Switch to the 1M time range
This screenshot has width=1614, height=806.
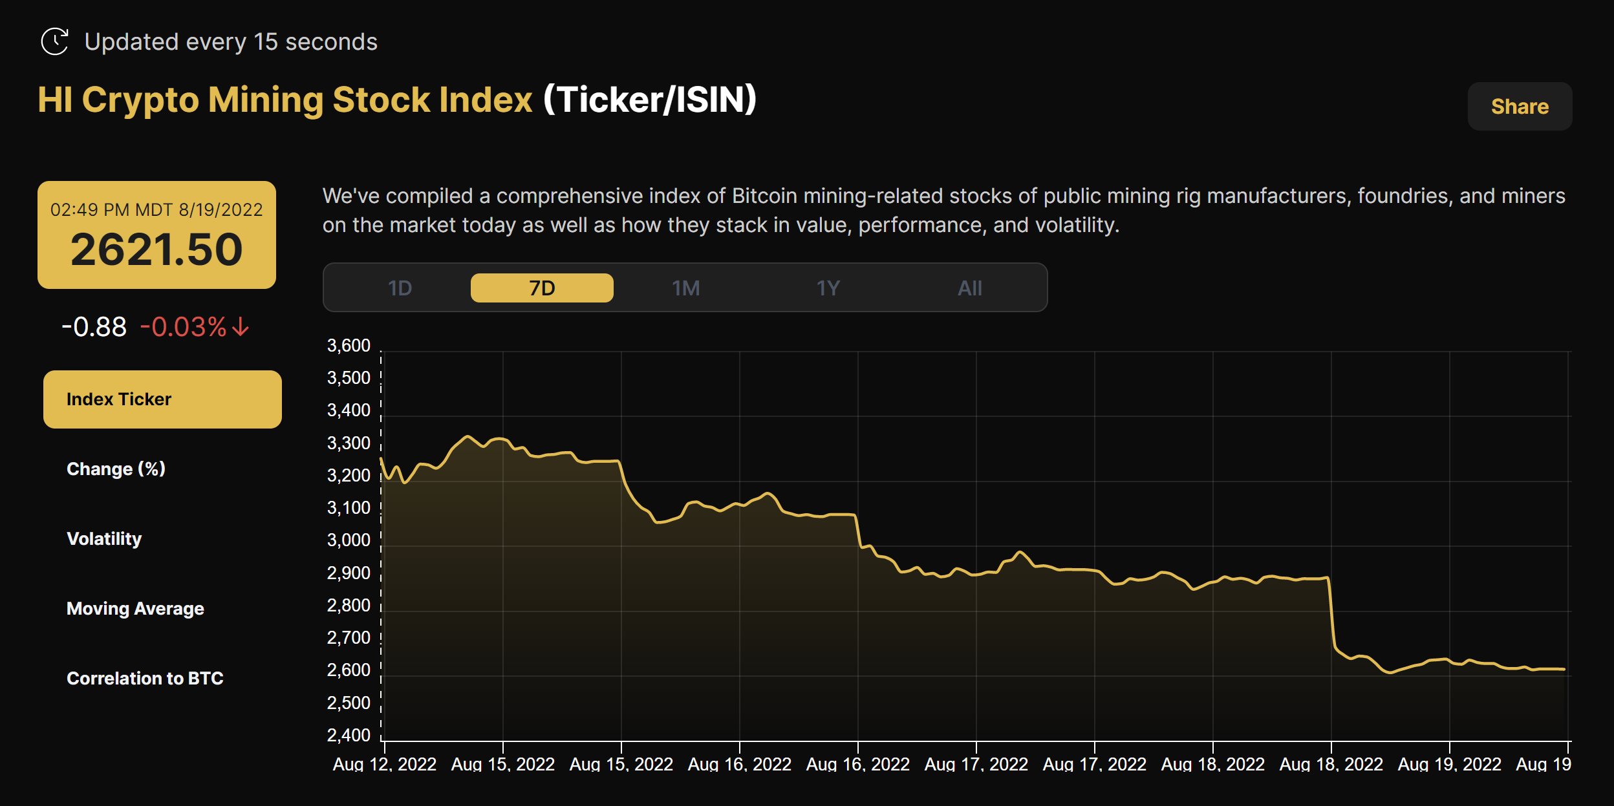coord(687,288)
